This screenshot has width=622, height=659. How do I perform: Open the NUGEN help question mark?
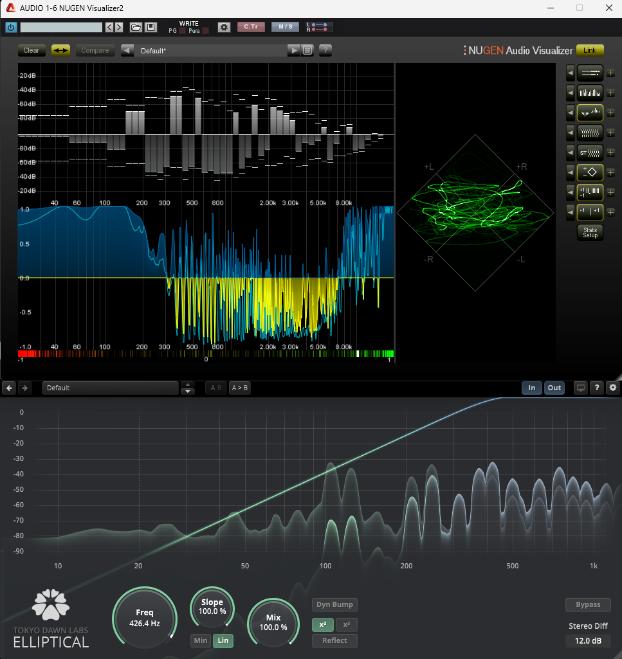tap(325, 50)
